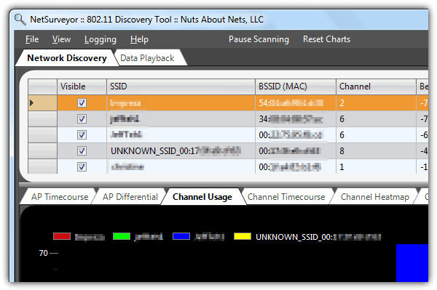Sort by the Channel column header
437x290 pixels.
376,86
